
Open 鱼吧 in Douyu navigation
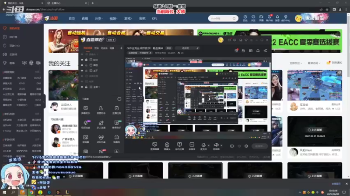(x=142, y=18)
